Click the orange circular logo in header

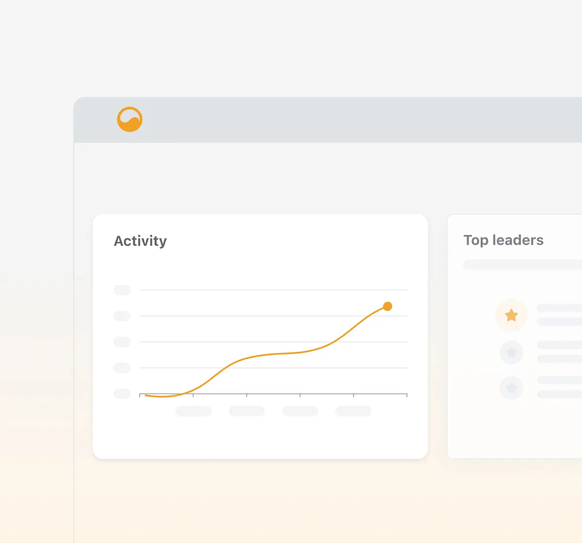pyautogui.click(x=129, y=119)
